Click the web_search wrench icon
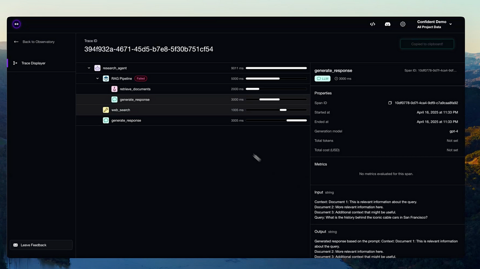This screenshot has height=269, width=480. click(x=106, y=110)
